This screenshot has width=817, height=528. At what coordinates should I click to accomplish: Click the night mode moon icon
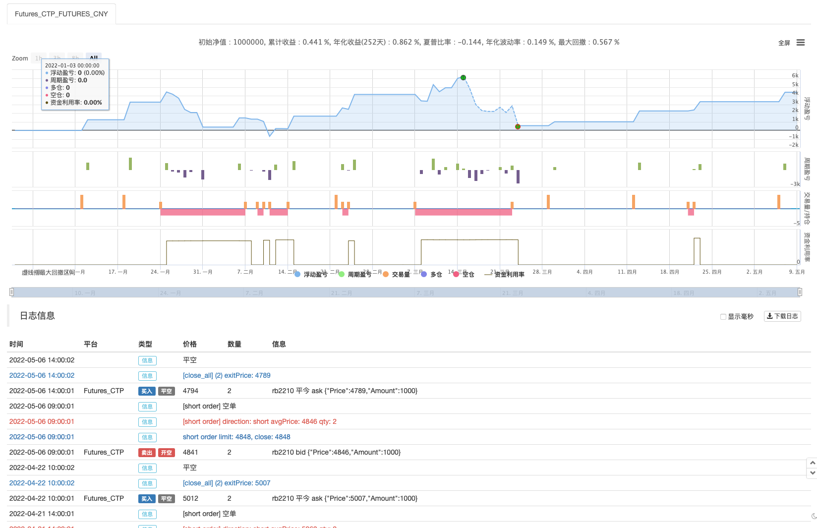[814, 516]
